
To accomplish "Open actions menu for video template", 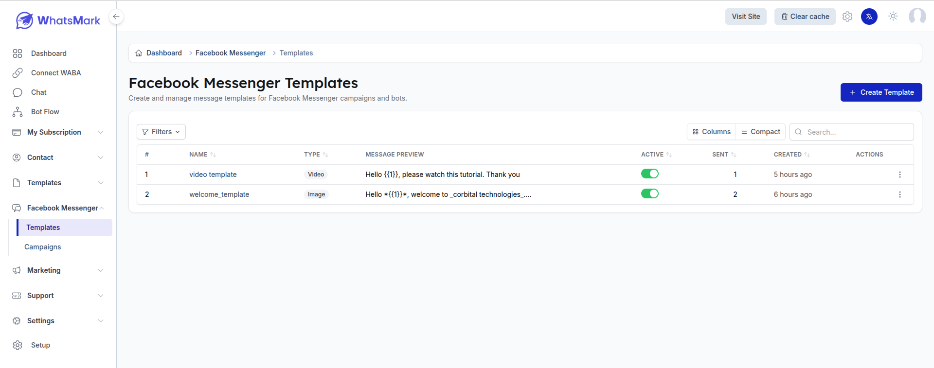I will [x=900, y=175].
